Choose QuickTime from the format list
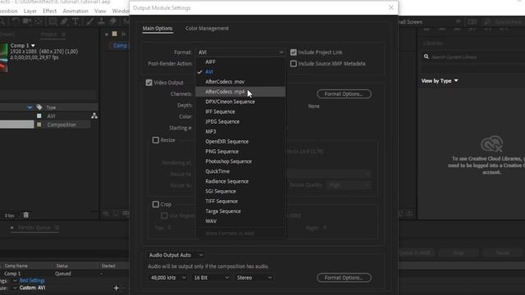Image resolution: width=525 pixels, height=295 pixels. (240, 171)
